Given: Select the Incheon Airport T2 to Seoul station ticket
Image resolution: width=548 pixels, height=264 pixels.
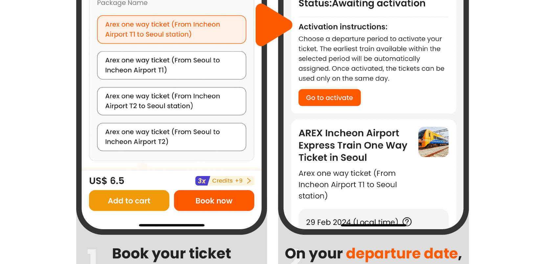Looking at the screenshot, I should (x=171, y=101).
